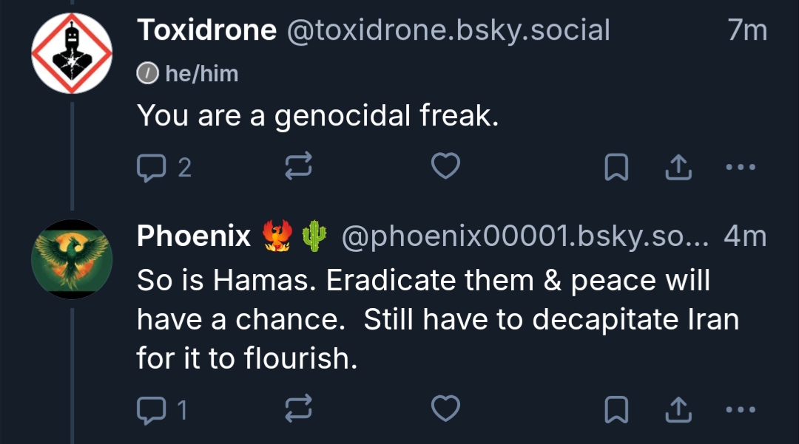Screen dimensions: 799x444
Task: Open the Toxidrone display name link
Action: tap(206, 30)
